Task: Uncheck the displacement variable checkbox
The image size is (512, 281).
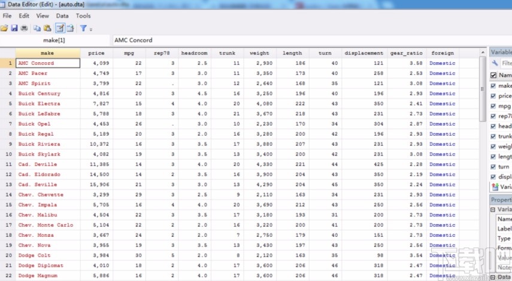Action: tap(493, 177)
